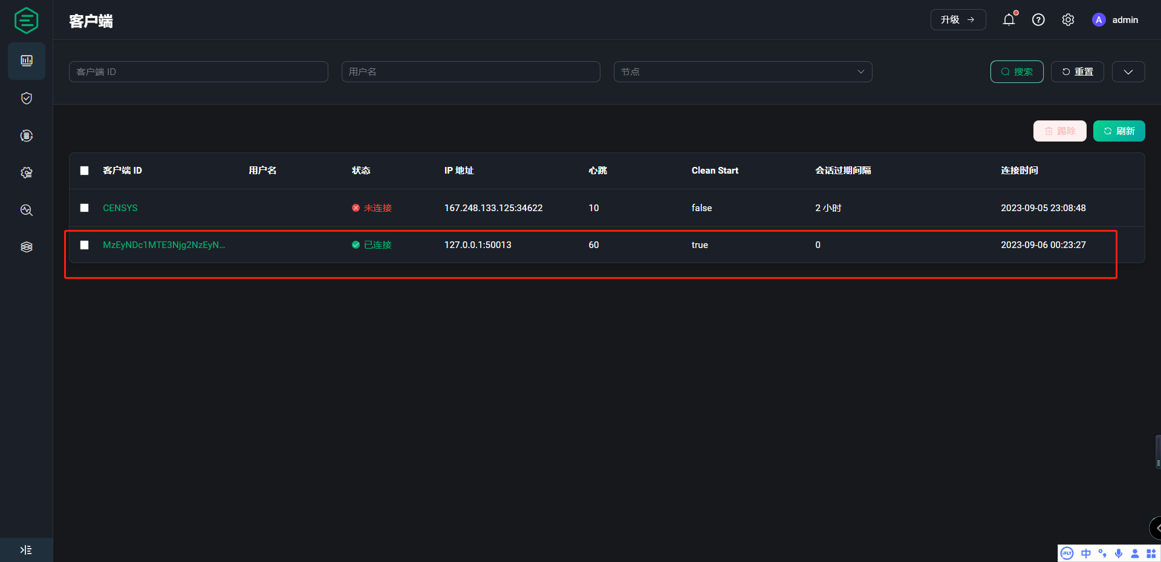1161x562 pixels.
Task: Open the data integration sidebar icon
Action: click(x=27, y=136)
